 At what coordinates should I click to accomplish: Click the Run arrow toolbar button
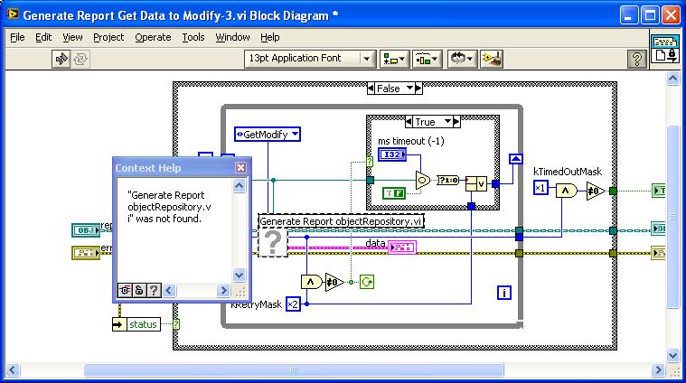coord(61,59)
